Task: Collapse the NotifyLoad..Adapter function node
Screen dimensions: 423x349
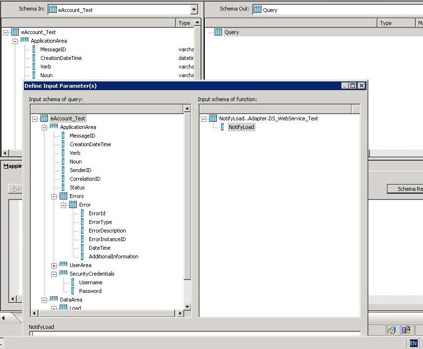Action: click(x=203, y=119)
